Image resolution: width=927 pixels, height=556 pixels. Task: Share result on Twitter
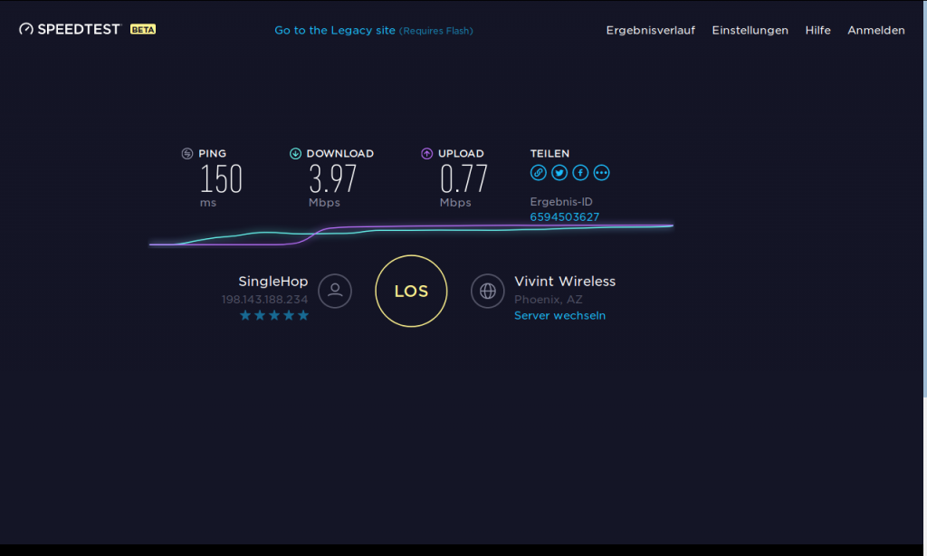tap(559, 173)
